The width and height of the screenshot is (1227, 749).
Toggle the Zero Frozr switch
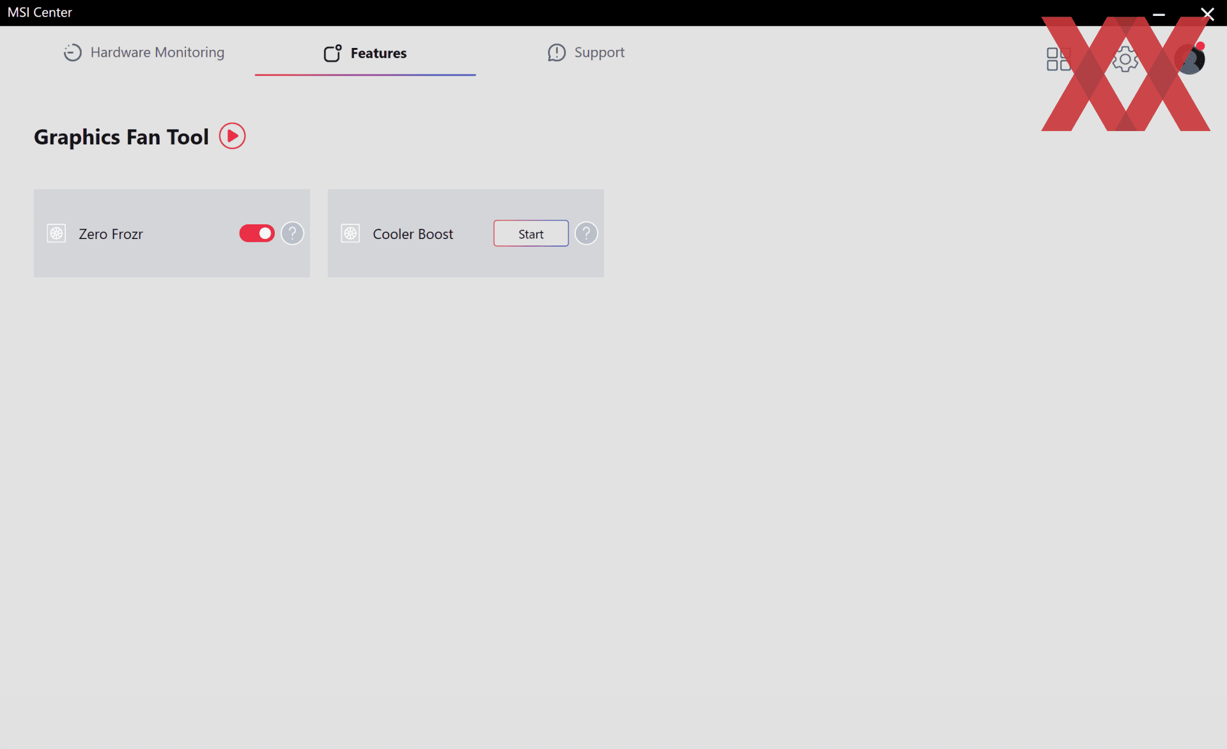point(257,233)
